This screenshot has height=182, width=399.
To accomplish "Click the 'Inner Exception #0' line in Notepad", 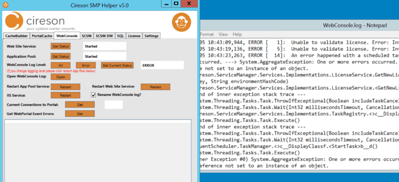I will 300,159.
